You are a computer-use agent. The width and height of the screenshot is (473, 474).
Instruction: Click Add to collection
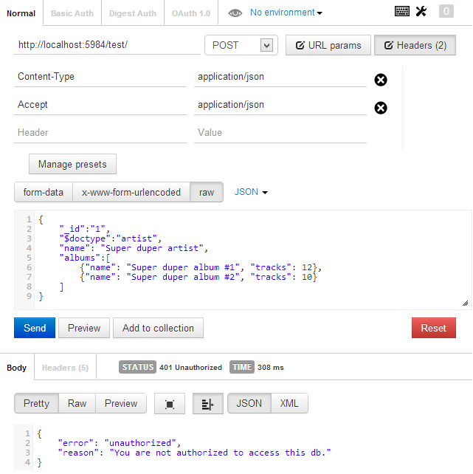click(x=158, y=328)
